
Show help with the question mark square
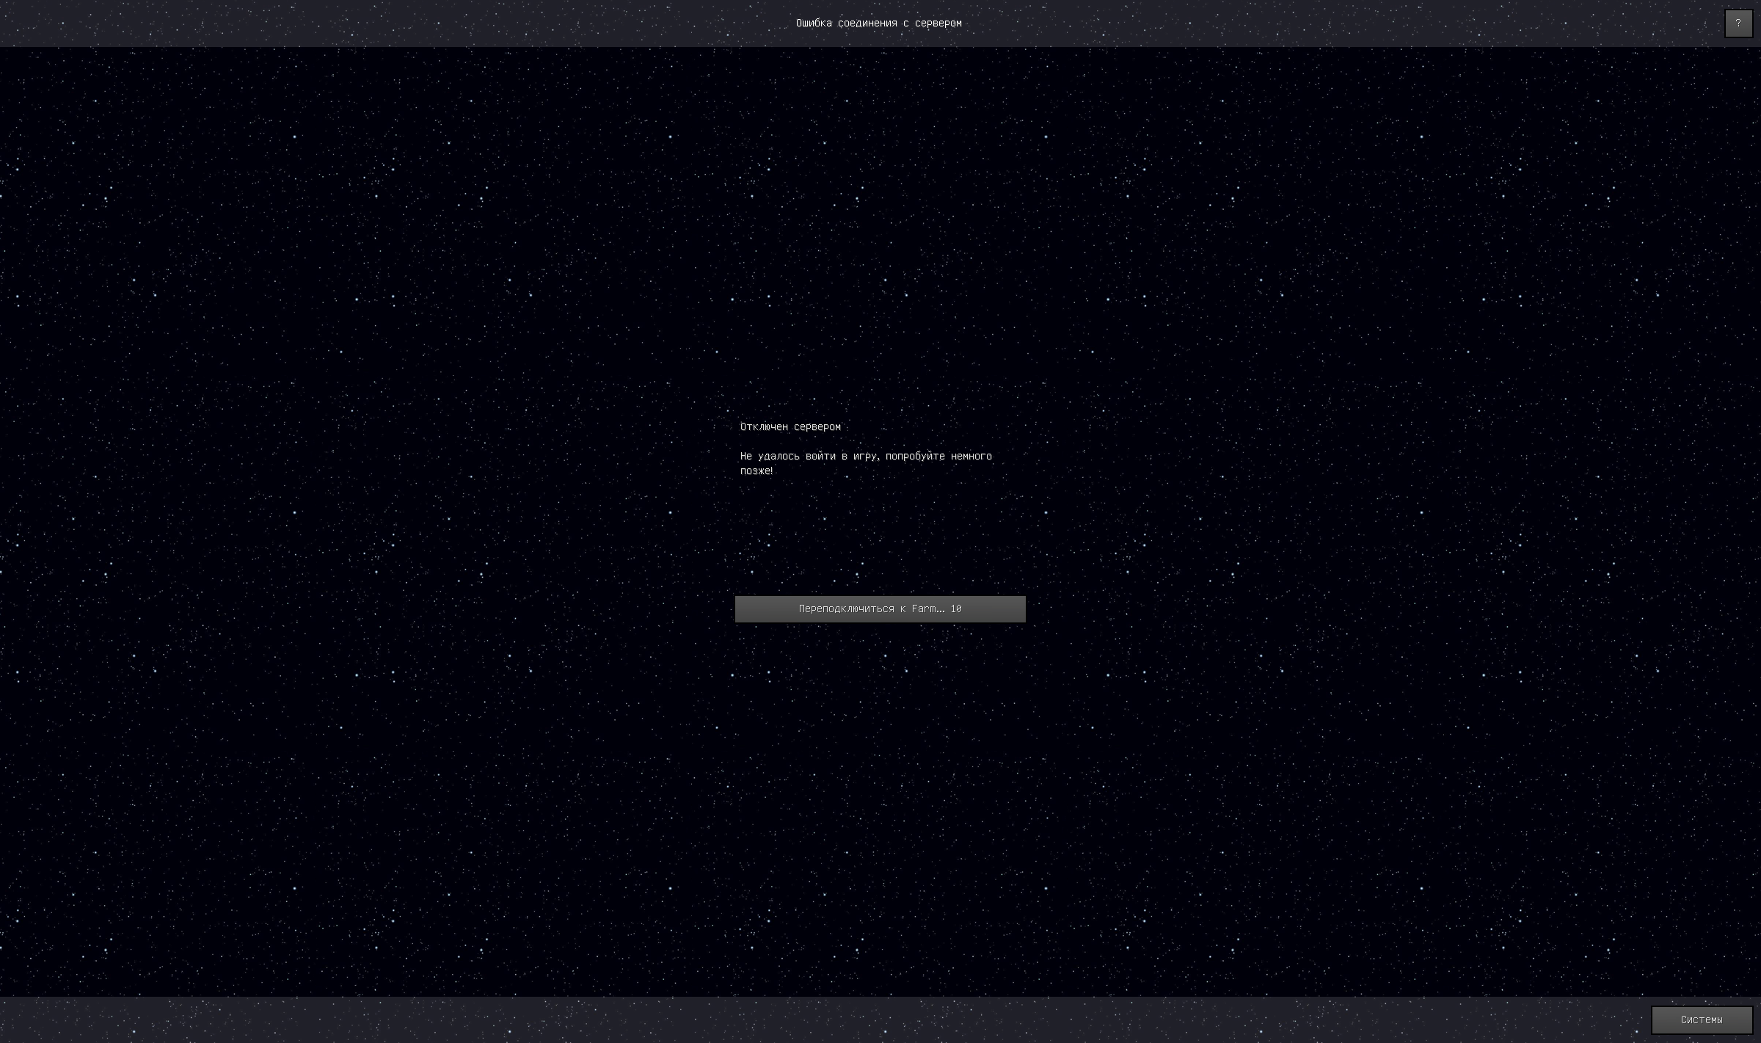(x=1738, y=23)
